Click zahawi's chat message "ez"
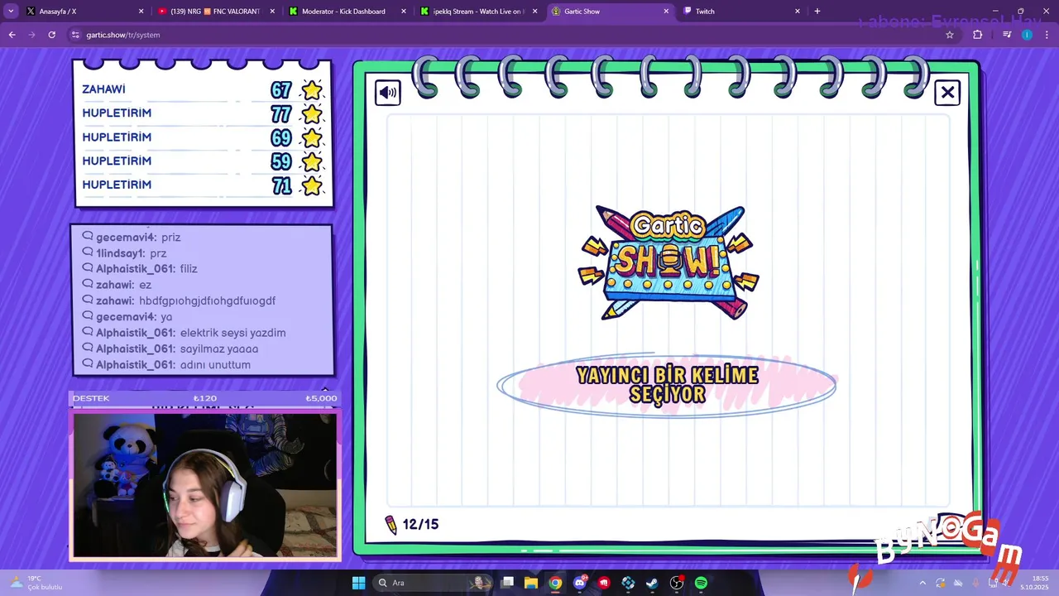This screenshot has width=1059, height=596. click(x=146, y=285)
